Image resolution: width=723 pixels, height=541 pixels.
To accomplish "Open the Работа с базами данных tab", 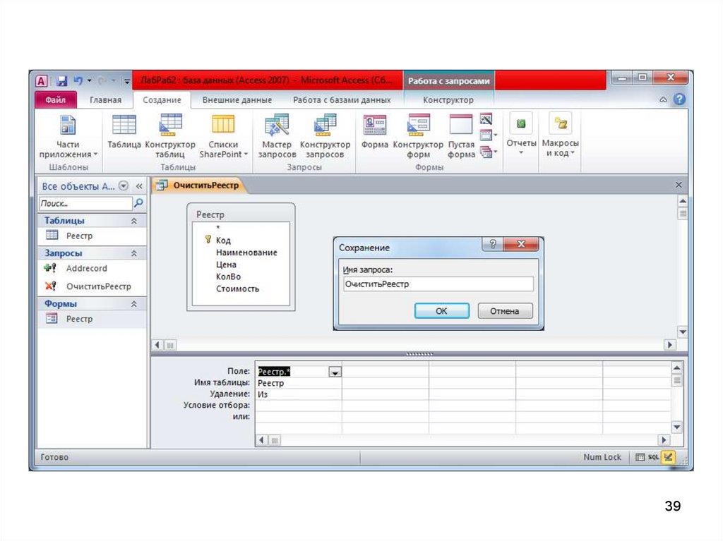I will 342,100.
